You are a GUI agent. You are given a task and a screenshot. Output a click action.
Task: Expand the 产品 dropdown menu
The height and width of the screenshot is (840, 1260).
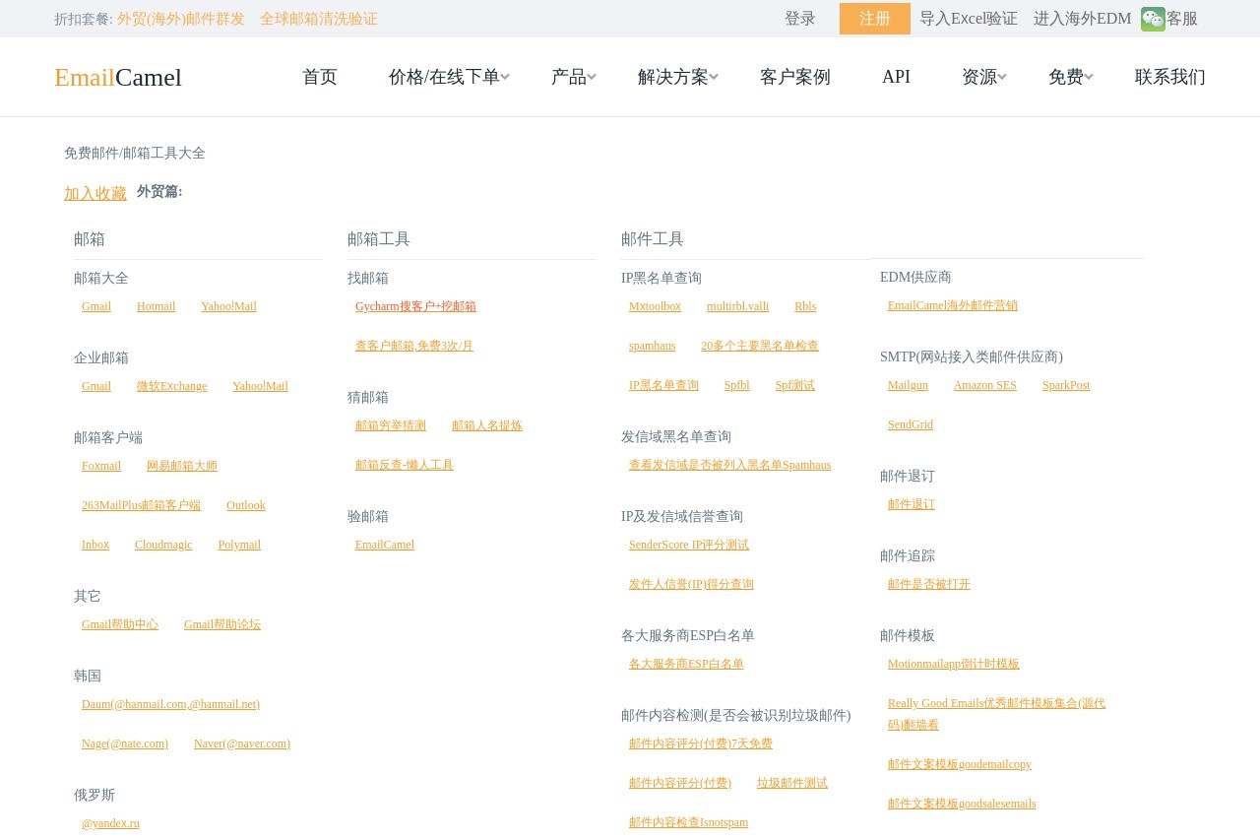click(x=574, y=77)
